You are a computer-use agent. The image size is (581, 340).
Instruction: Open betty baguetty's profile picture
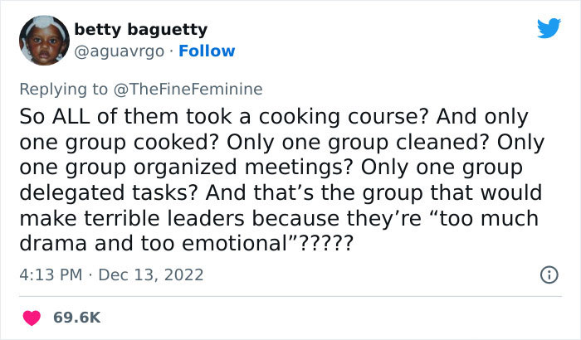click(x=39, y=40)
